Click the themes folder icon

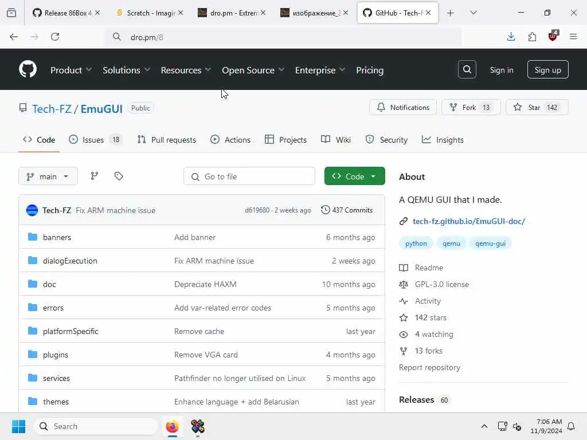click(33, 402)
